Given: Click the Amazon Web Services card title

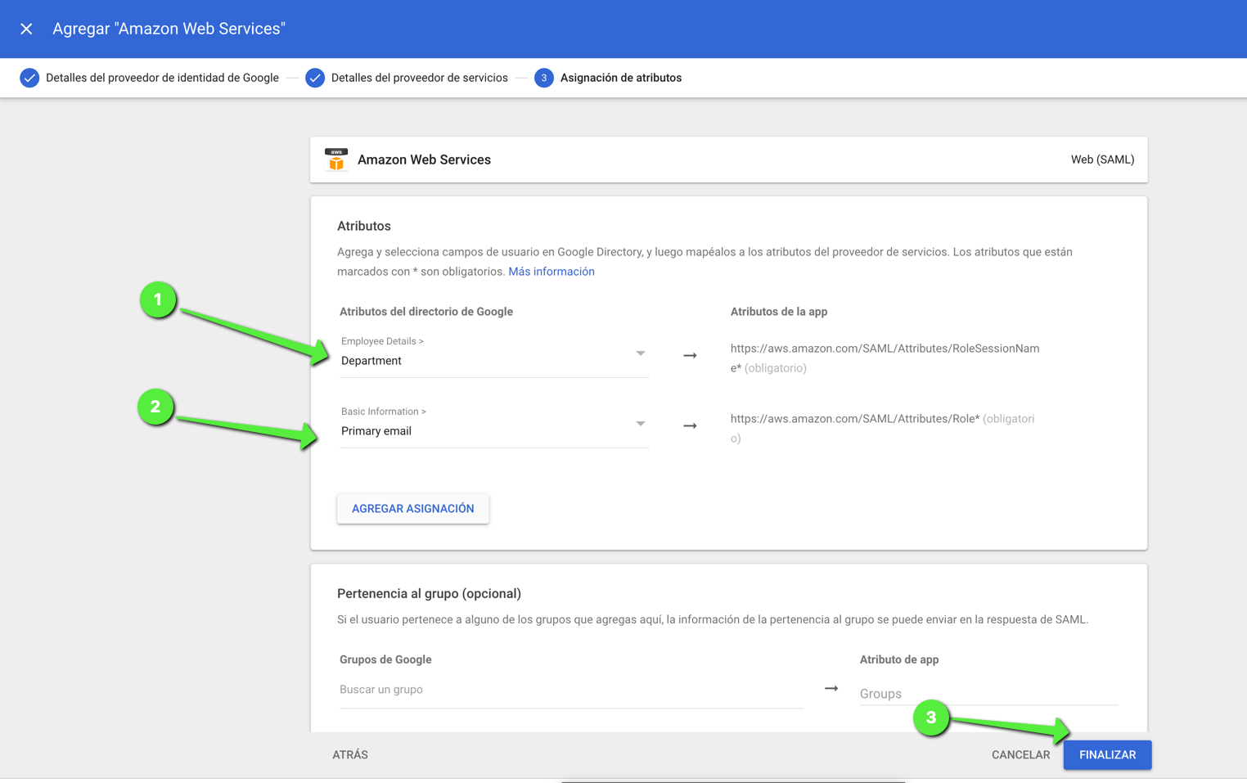Looking at the screenshot, I should 424,160.
